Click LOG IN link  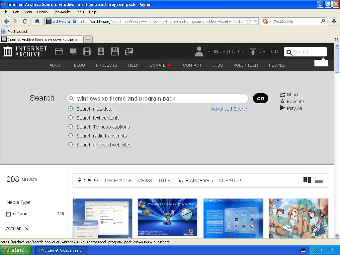pyautogui.click(x=236, y=51)
